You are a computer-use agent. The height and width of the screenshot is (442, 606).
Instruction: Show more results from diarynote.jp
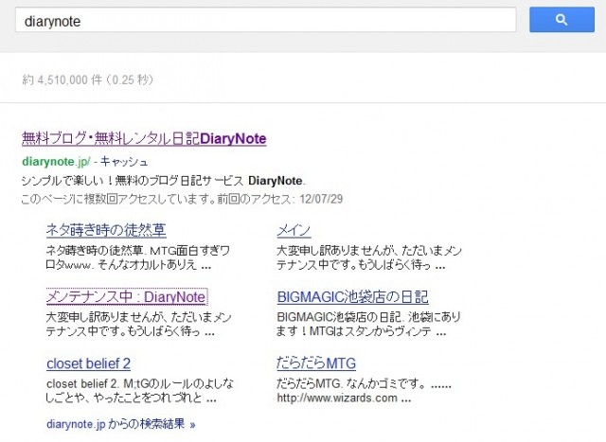pyautogui.click(x=120, y=424)
